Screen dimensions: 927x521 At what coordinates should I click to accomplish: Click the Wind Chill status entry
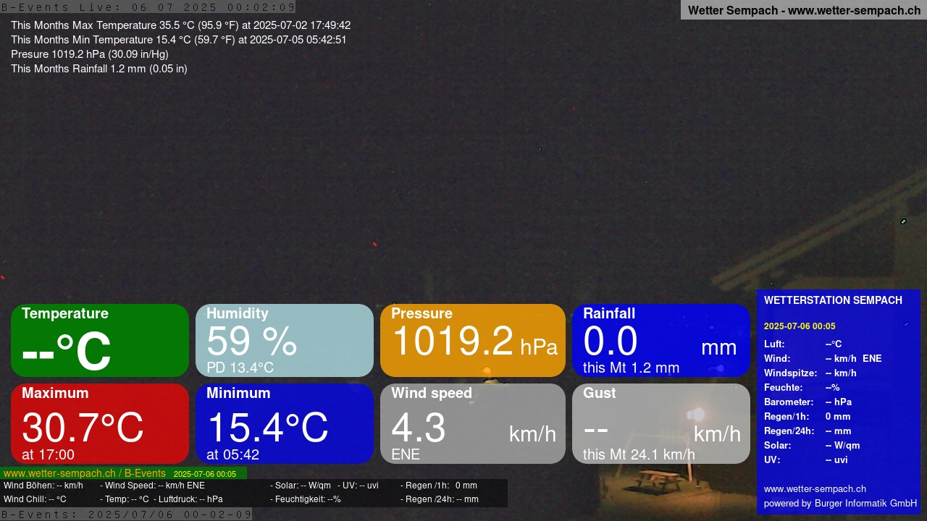(x=35, y=499)
